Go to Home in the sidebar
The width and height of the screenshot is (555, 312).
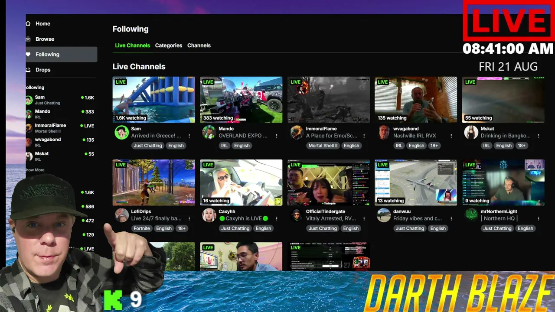[x=43, y=24]
